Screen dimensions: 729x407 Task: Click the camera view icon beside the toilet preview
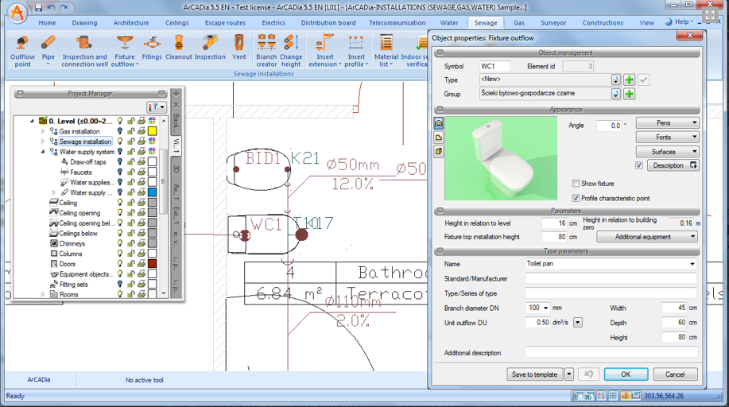tap(438, 123)
